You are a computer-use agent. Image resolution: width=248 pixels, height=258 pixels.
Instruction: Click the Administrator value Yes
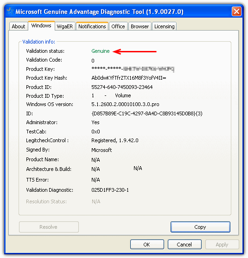pyautogui.click(x=95, y=122)
